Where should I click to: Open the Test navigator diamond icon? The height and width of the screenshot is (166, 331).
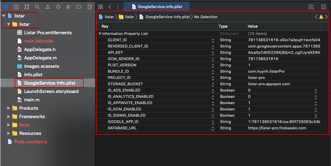[58, 7]
